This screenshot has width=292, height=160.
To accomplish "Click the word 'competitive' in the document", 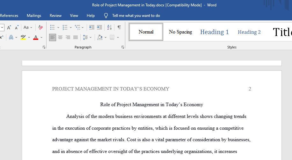I will [x=231, y=128].
